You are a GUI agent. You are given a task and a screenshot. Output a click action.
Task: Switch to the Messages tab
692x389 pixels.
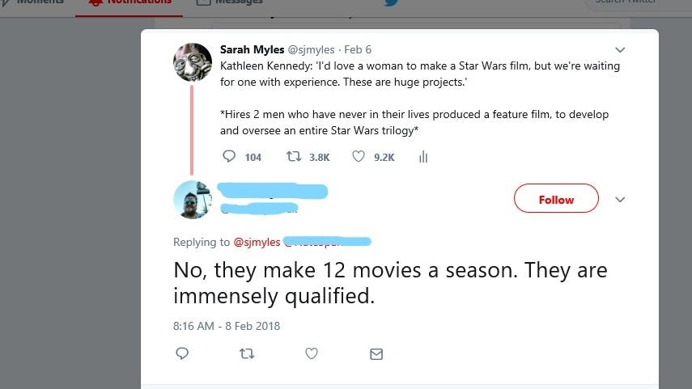click(x=230, y=2)
